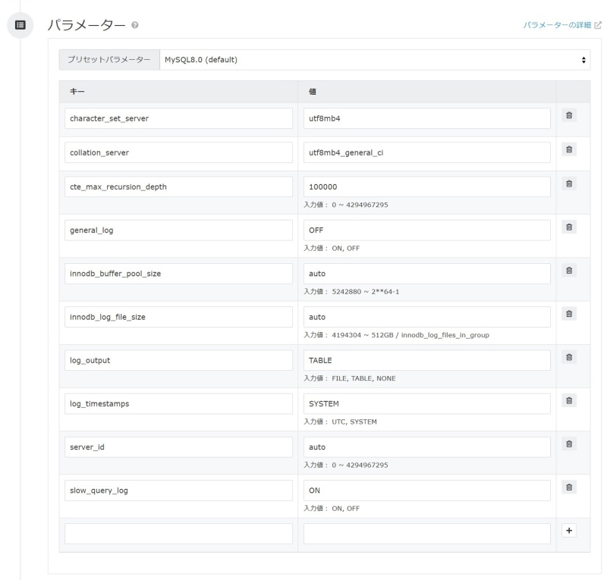
Task: Focus the utf8mb4 value field
Action: click(x=426, y=118)
